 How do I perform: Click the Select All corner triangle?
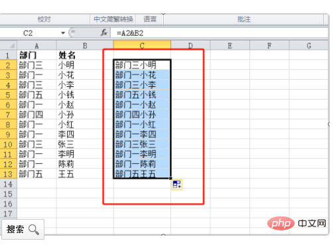click(x=9, y=46)
